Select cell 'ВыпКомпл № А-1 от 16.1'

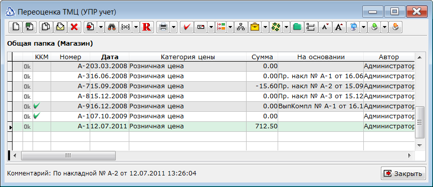point(321,107)
